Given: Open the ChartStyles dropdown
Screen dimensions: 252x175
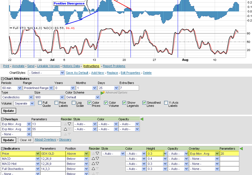Looking at the screenshot, I should point(47,73).
